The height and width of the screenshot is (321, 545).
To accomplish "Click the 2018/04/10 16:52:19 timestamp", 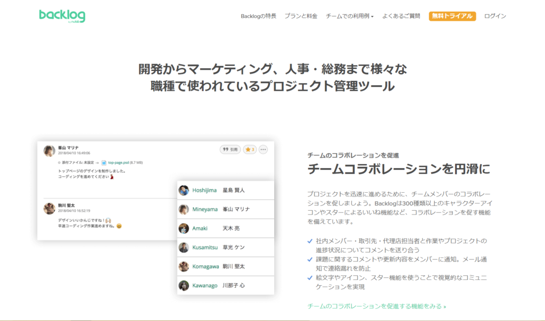I will click(74, 211).
